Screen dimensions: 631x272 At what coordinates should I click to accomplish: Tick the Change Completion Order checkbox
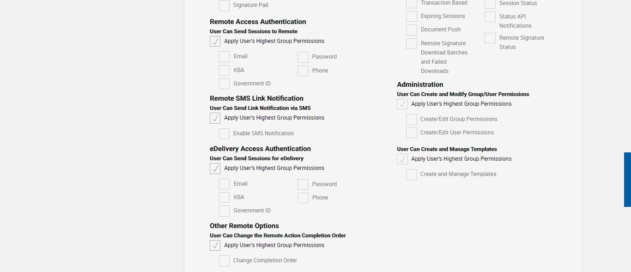coord(224,261)
